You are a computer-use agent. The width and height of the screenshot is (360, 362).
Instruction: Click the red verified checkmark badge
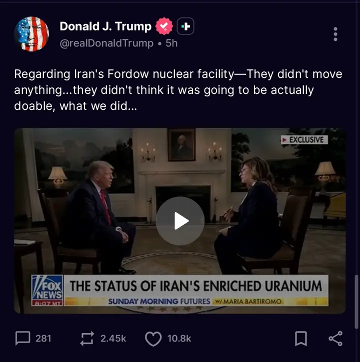[164, 26]
